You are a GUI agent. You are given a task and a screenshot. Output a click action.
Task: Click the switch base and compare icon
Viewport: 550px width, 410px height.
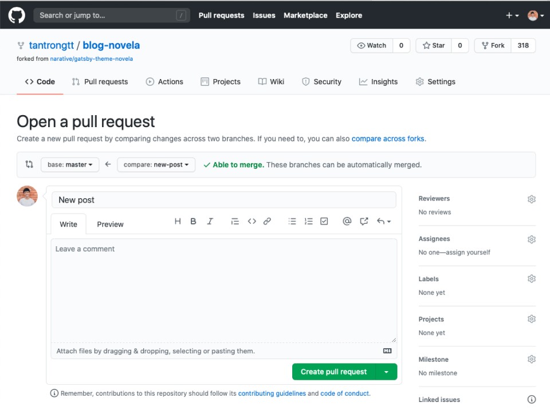(29, 164)
